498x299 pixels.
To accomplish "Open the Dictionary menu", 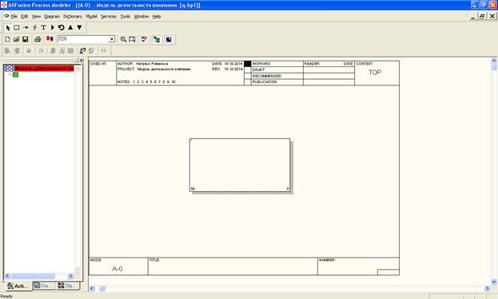I will 73,17.
